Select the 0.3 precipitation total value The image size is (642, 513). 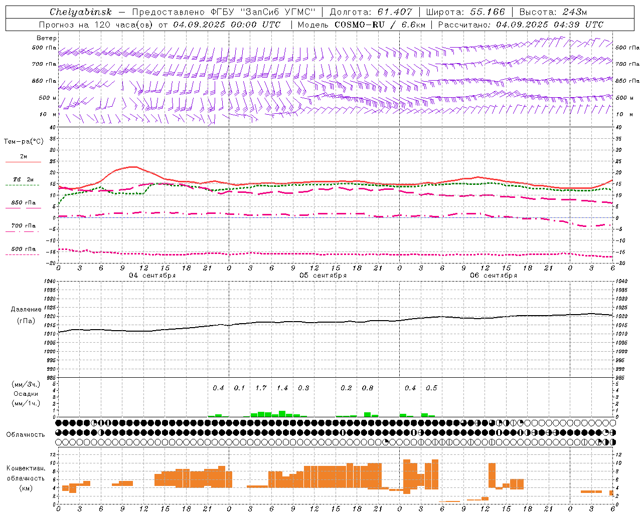tap(303, 388)
